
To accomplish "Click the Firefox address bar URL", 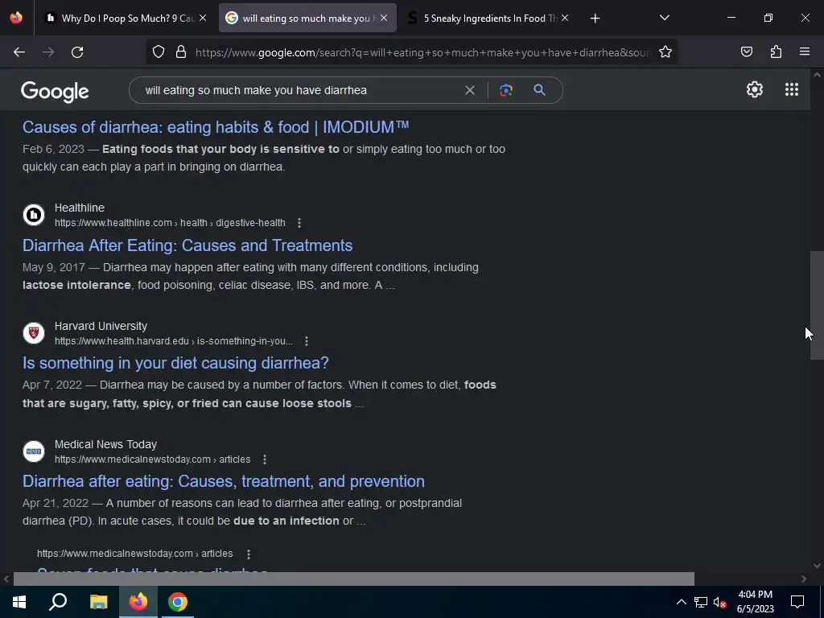I will 423,52.
